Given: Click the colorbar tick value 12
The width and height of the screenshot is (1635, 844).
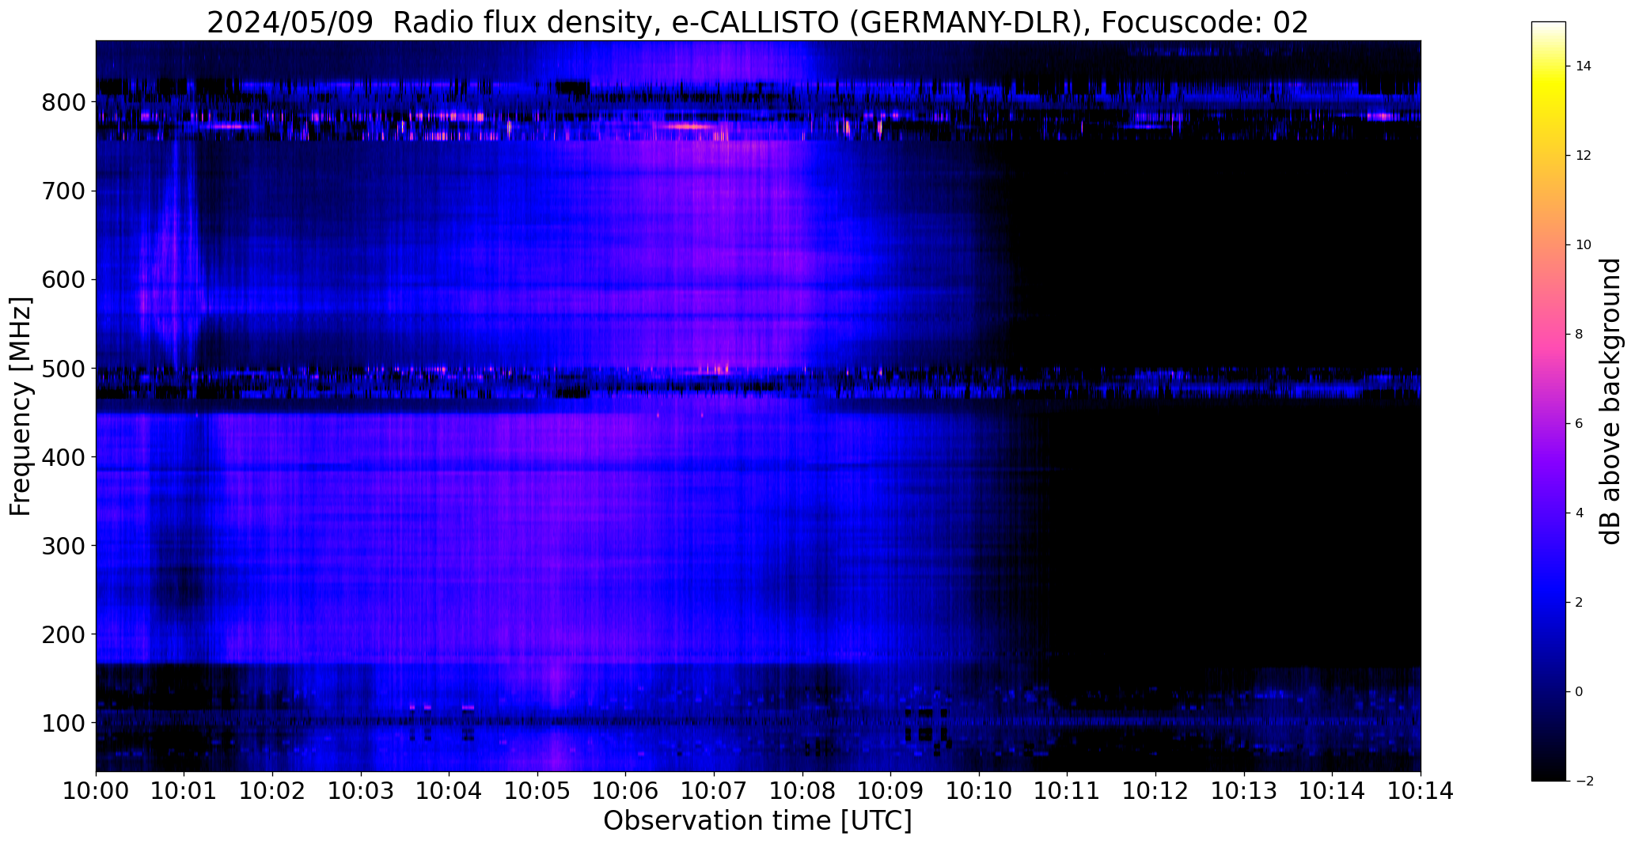Looking at the screenshot, I should (1584, 156).
